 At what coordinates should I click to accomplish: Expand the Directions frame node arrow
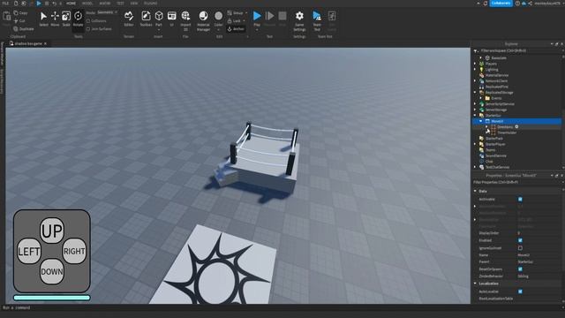coord(486,127)
